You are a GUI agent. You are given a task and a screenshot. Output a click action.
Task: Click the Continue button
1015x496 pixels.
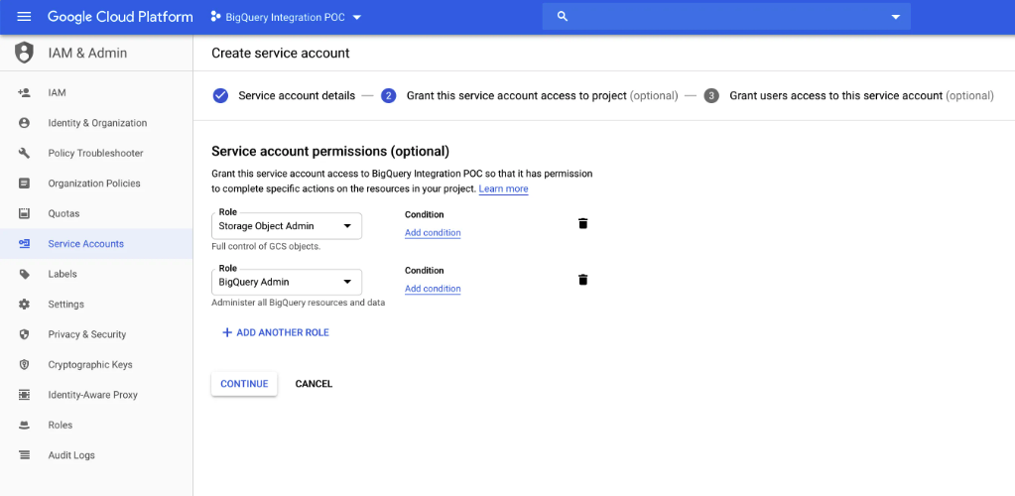[244, 384]
